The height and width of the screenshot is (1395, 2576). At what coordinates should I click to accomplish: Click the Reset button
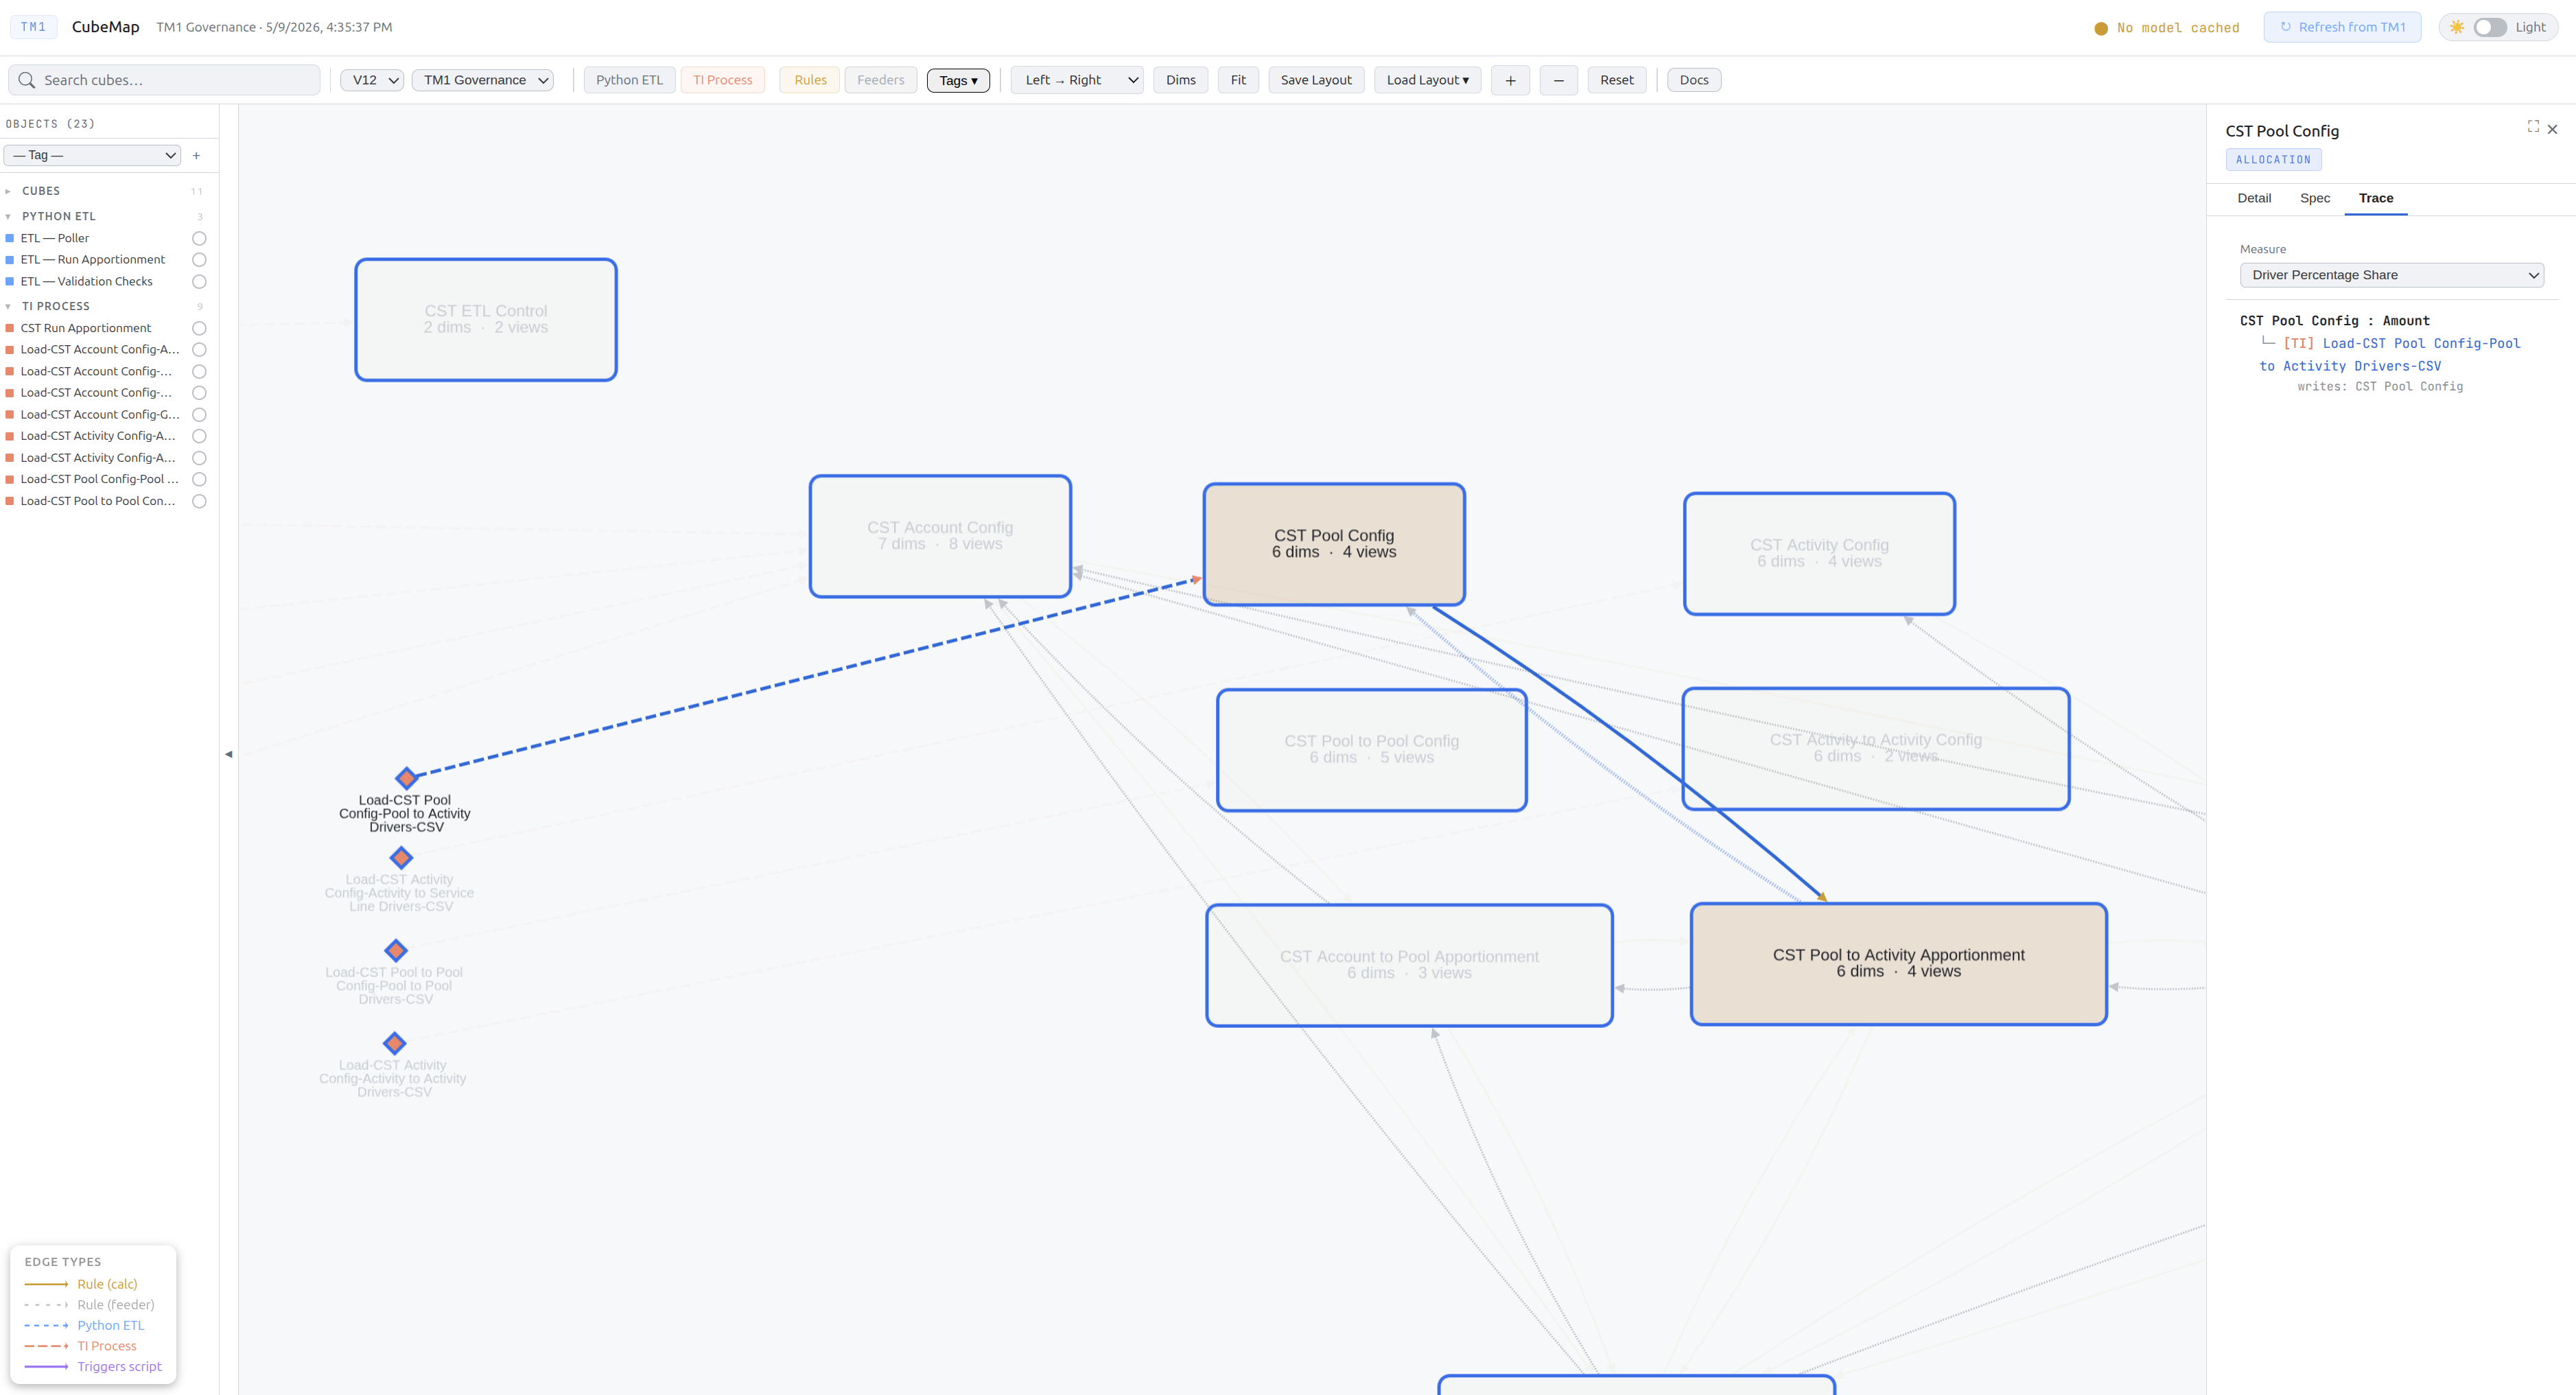(1617, 80)
